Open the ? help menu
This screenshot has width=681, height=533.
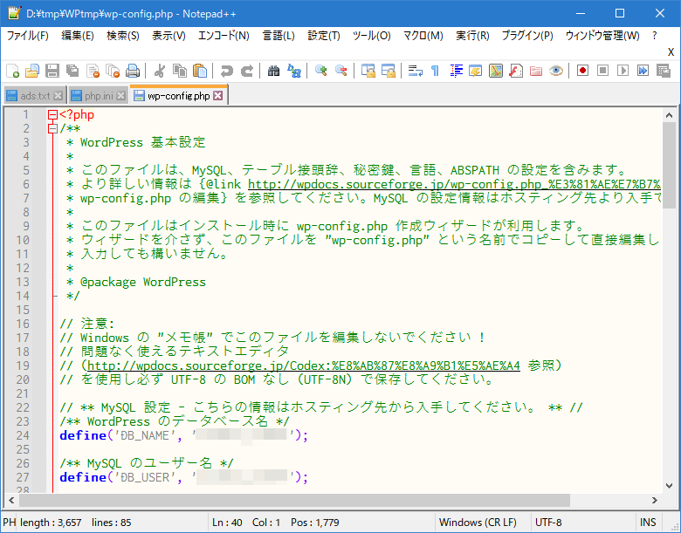(x=655, y=36)
